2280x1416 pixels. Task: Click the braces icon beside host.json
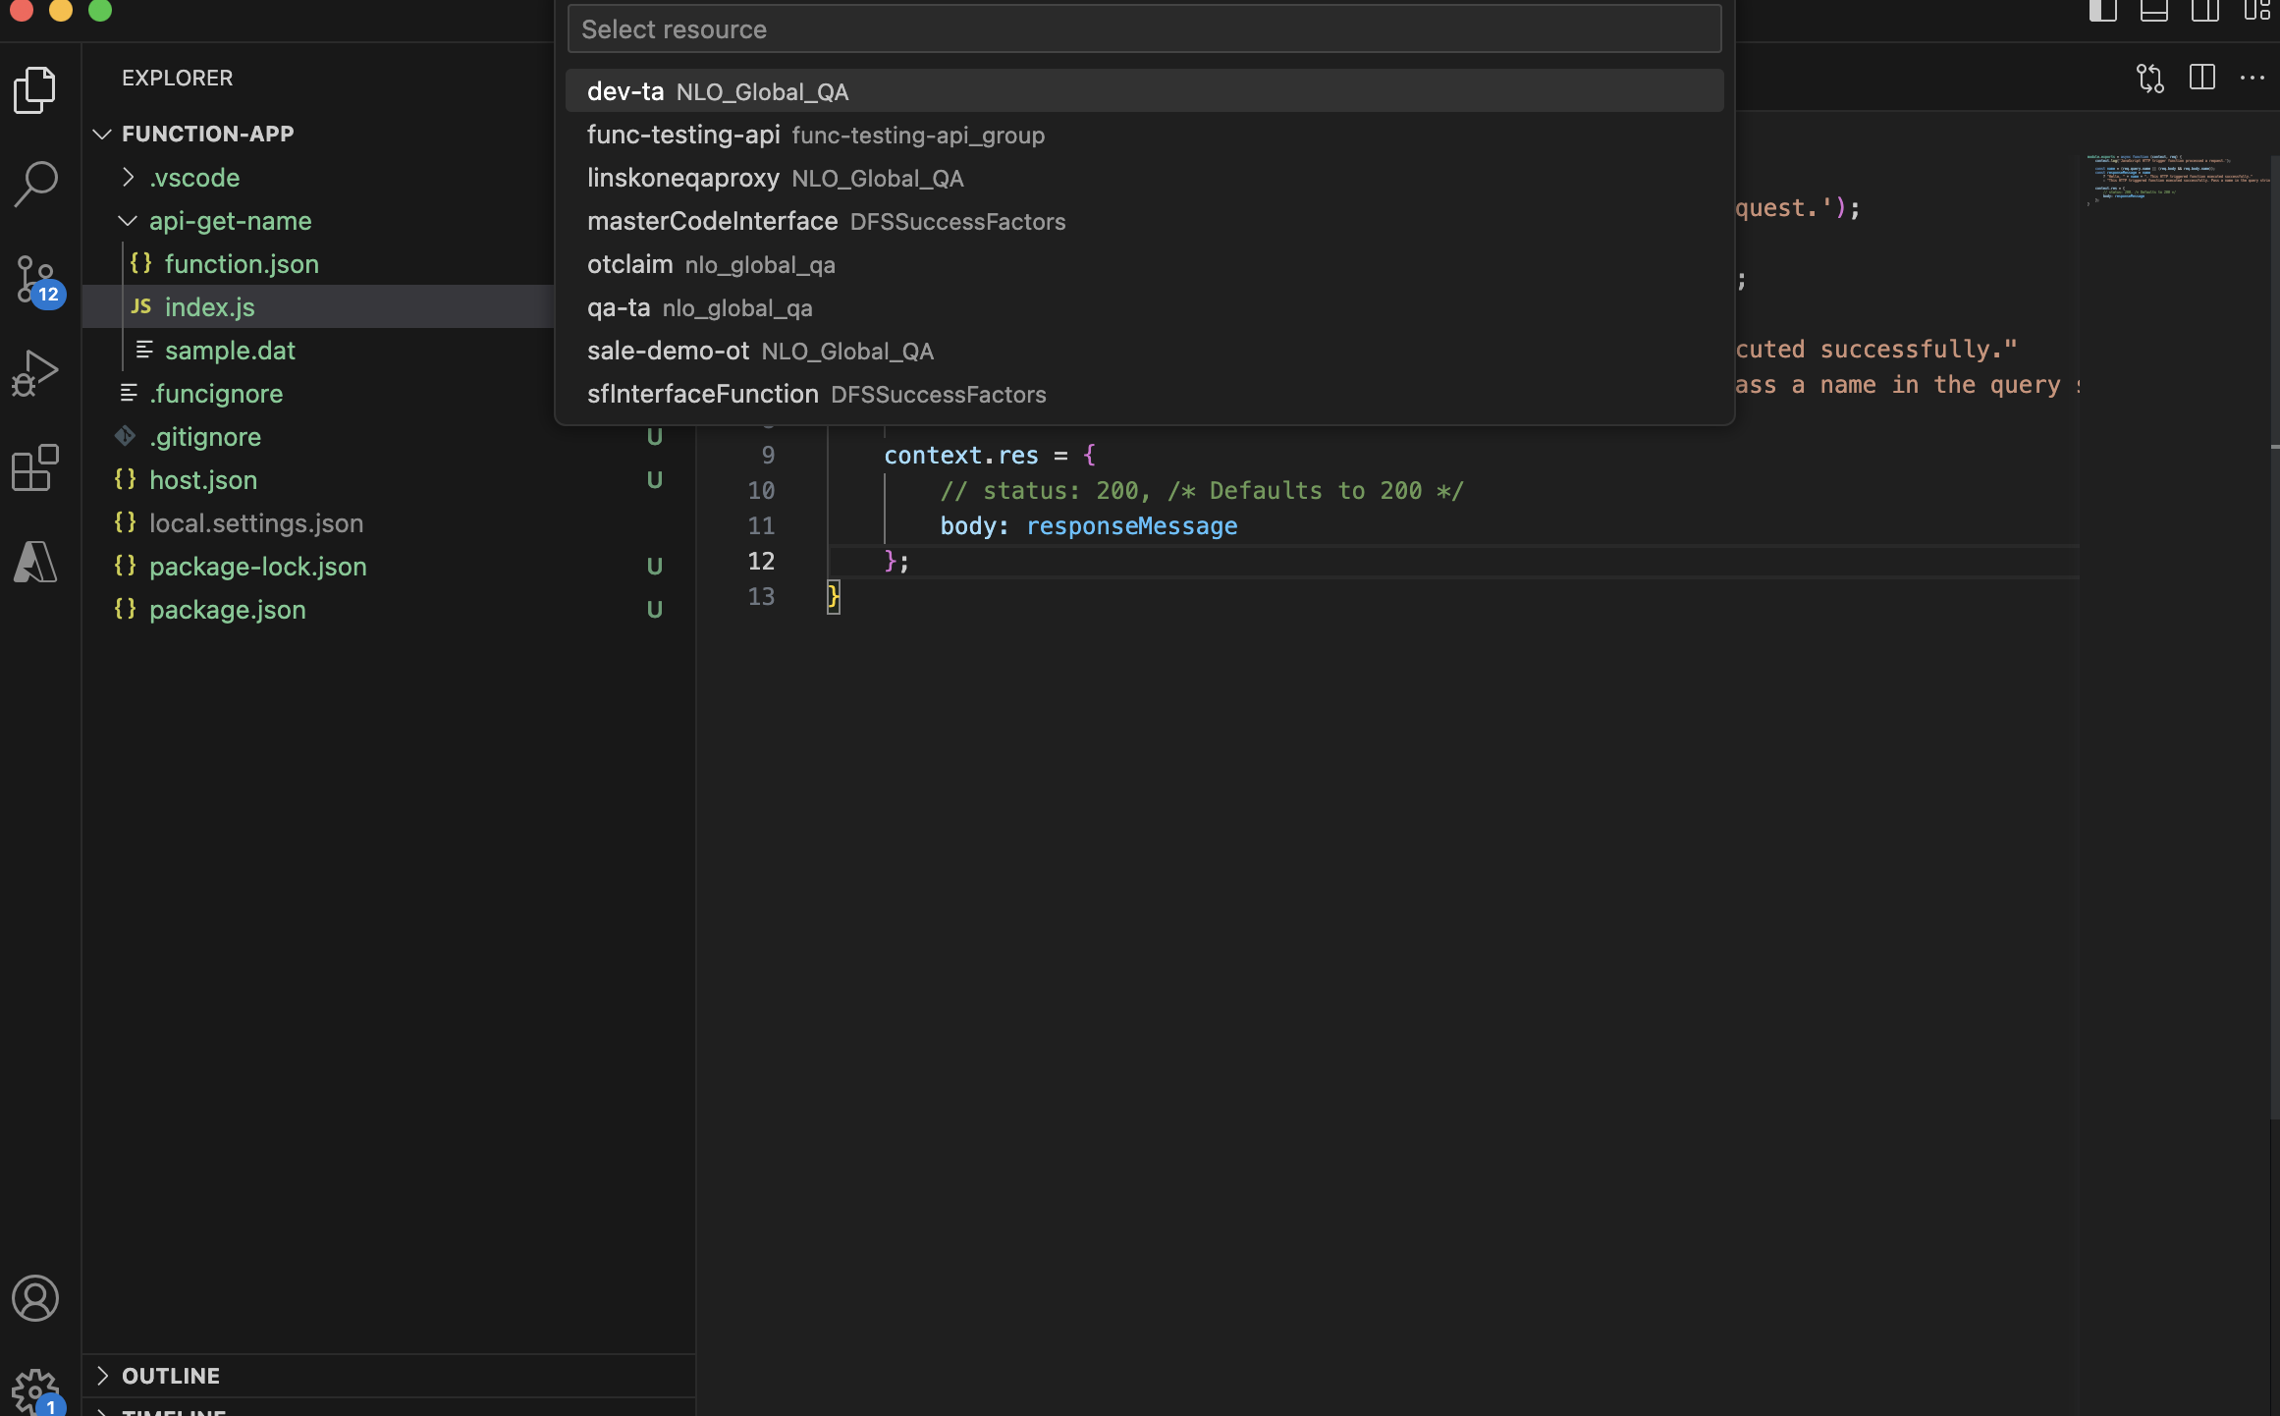coord(125,479)
